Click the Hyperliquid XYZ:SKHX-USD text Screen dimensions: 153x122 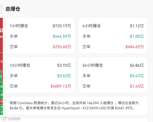pos(84,108)
